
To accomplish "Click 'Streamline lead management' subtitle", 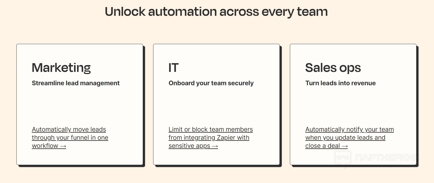I will point(76,83).
